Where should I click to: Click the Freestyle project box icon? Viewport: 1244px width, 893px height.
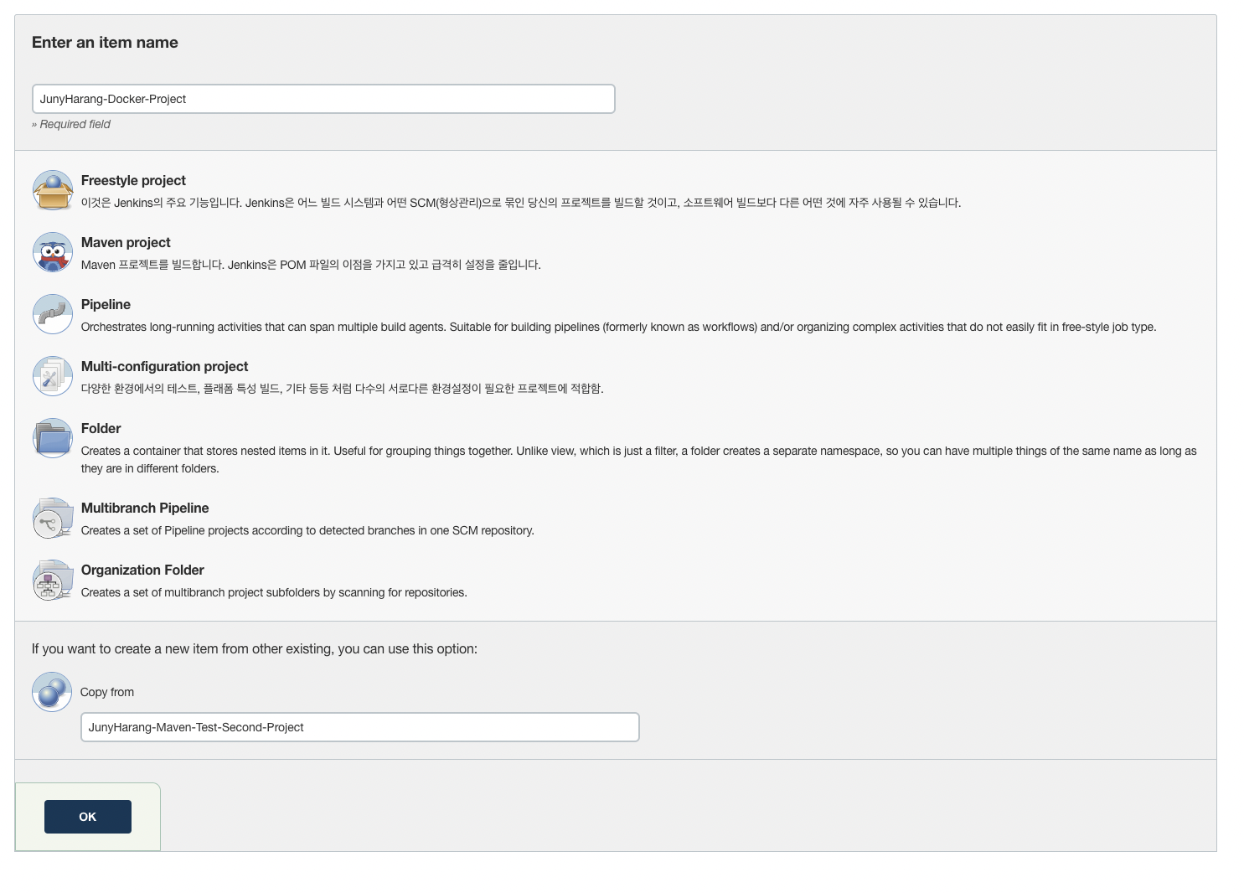coord(53,190)
